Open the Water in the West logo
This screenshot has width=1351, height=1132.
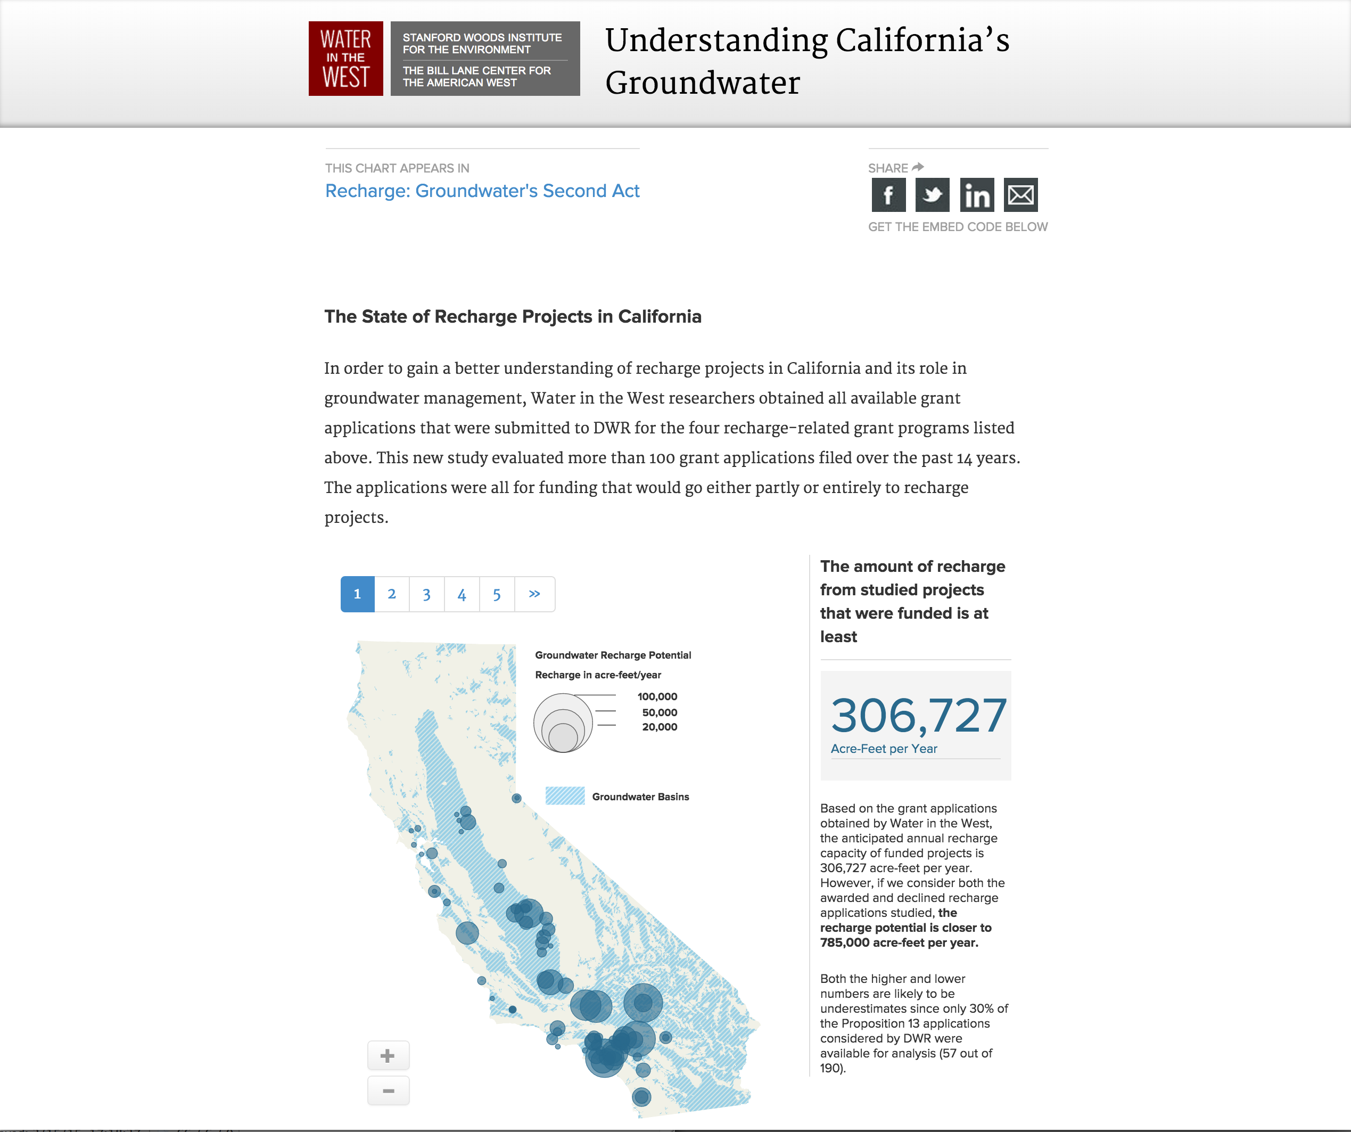click(x=345, y=59)
